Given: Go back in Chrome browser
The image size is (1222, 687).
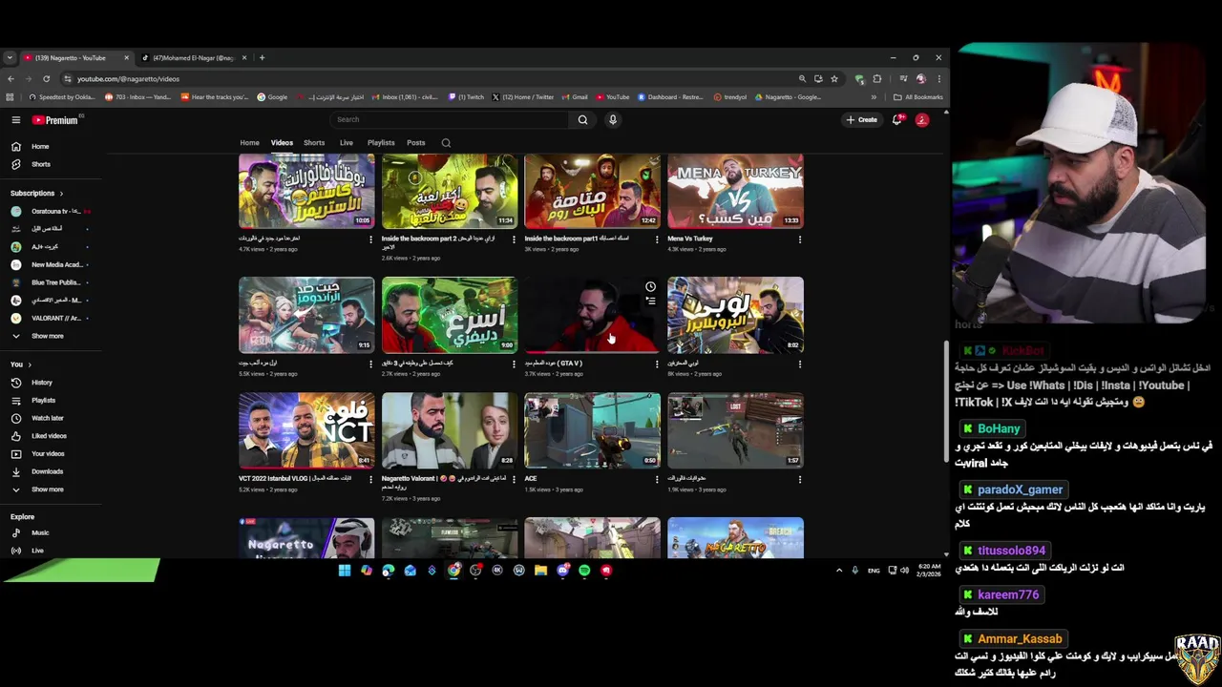Looking at the screenshot, I should pyautogui.click(x=11, y=79).
